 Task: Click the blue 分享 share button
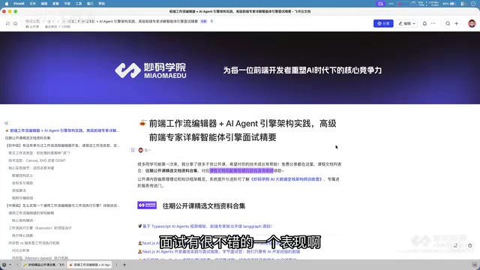pyautogui.click(x=383, y=23)
